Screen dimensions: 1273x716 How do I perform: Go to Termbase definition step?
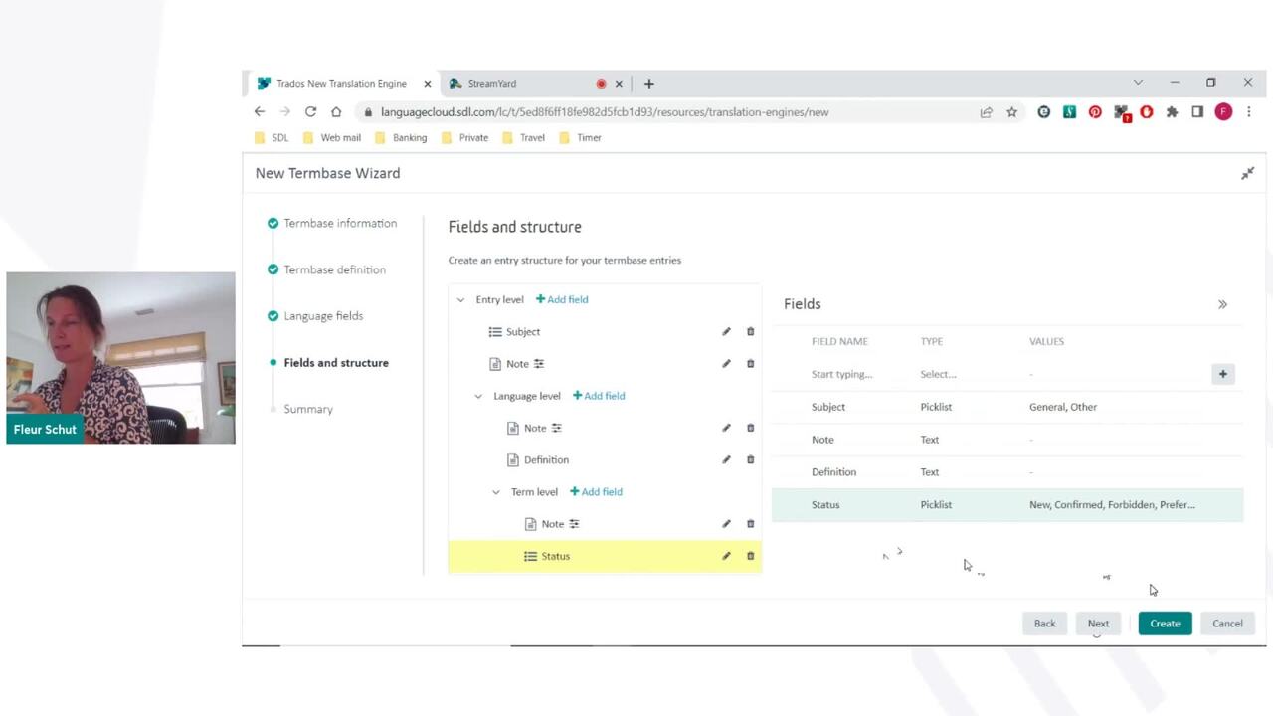point(334,269)
